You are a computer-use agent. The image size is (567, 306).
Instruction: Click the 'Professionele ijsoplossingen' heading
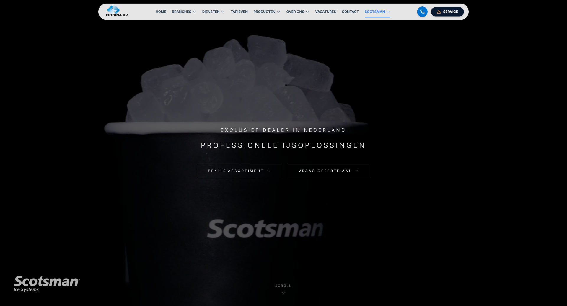[283, 145]
